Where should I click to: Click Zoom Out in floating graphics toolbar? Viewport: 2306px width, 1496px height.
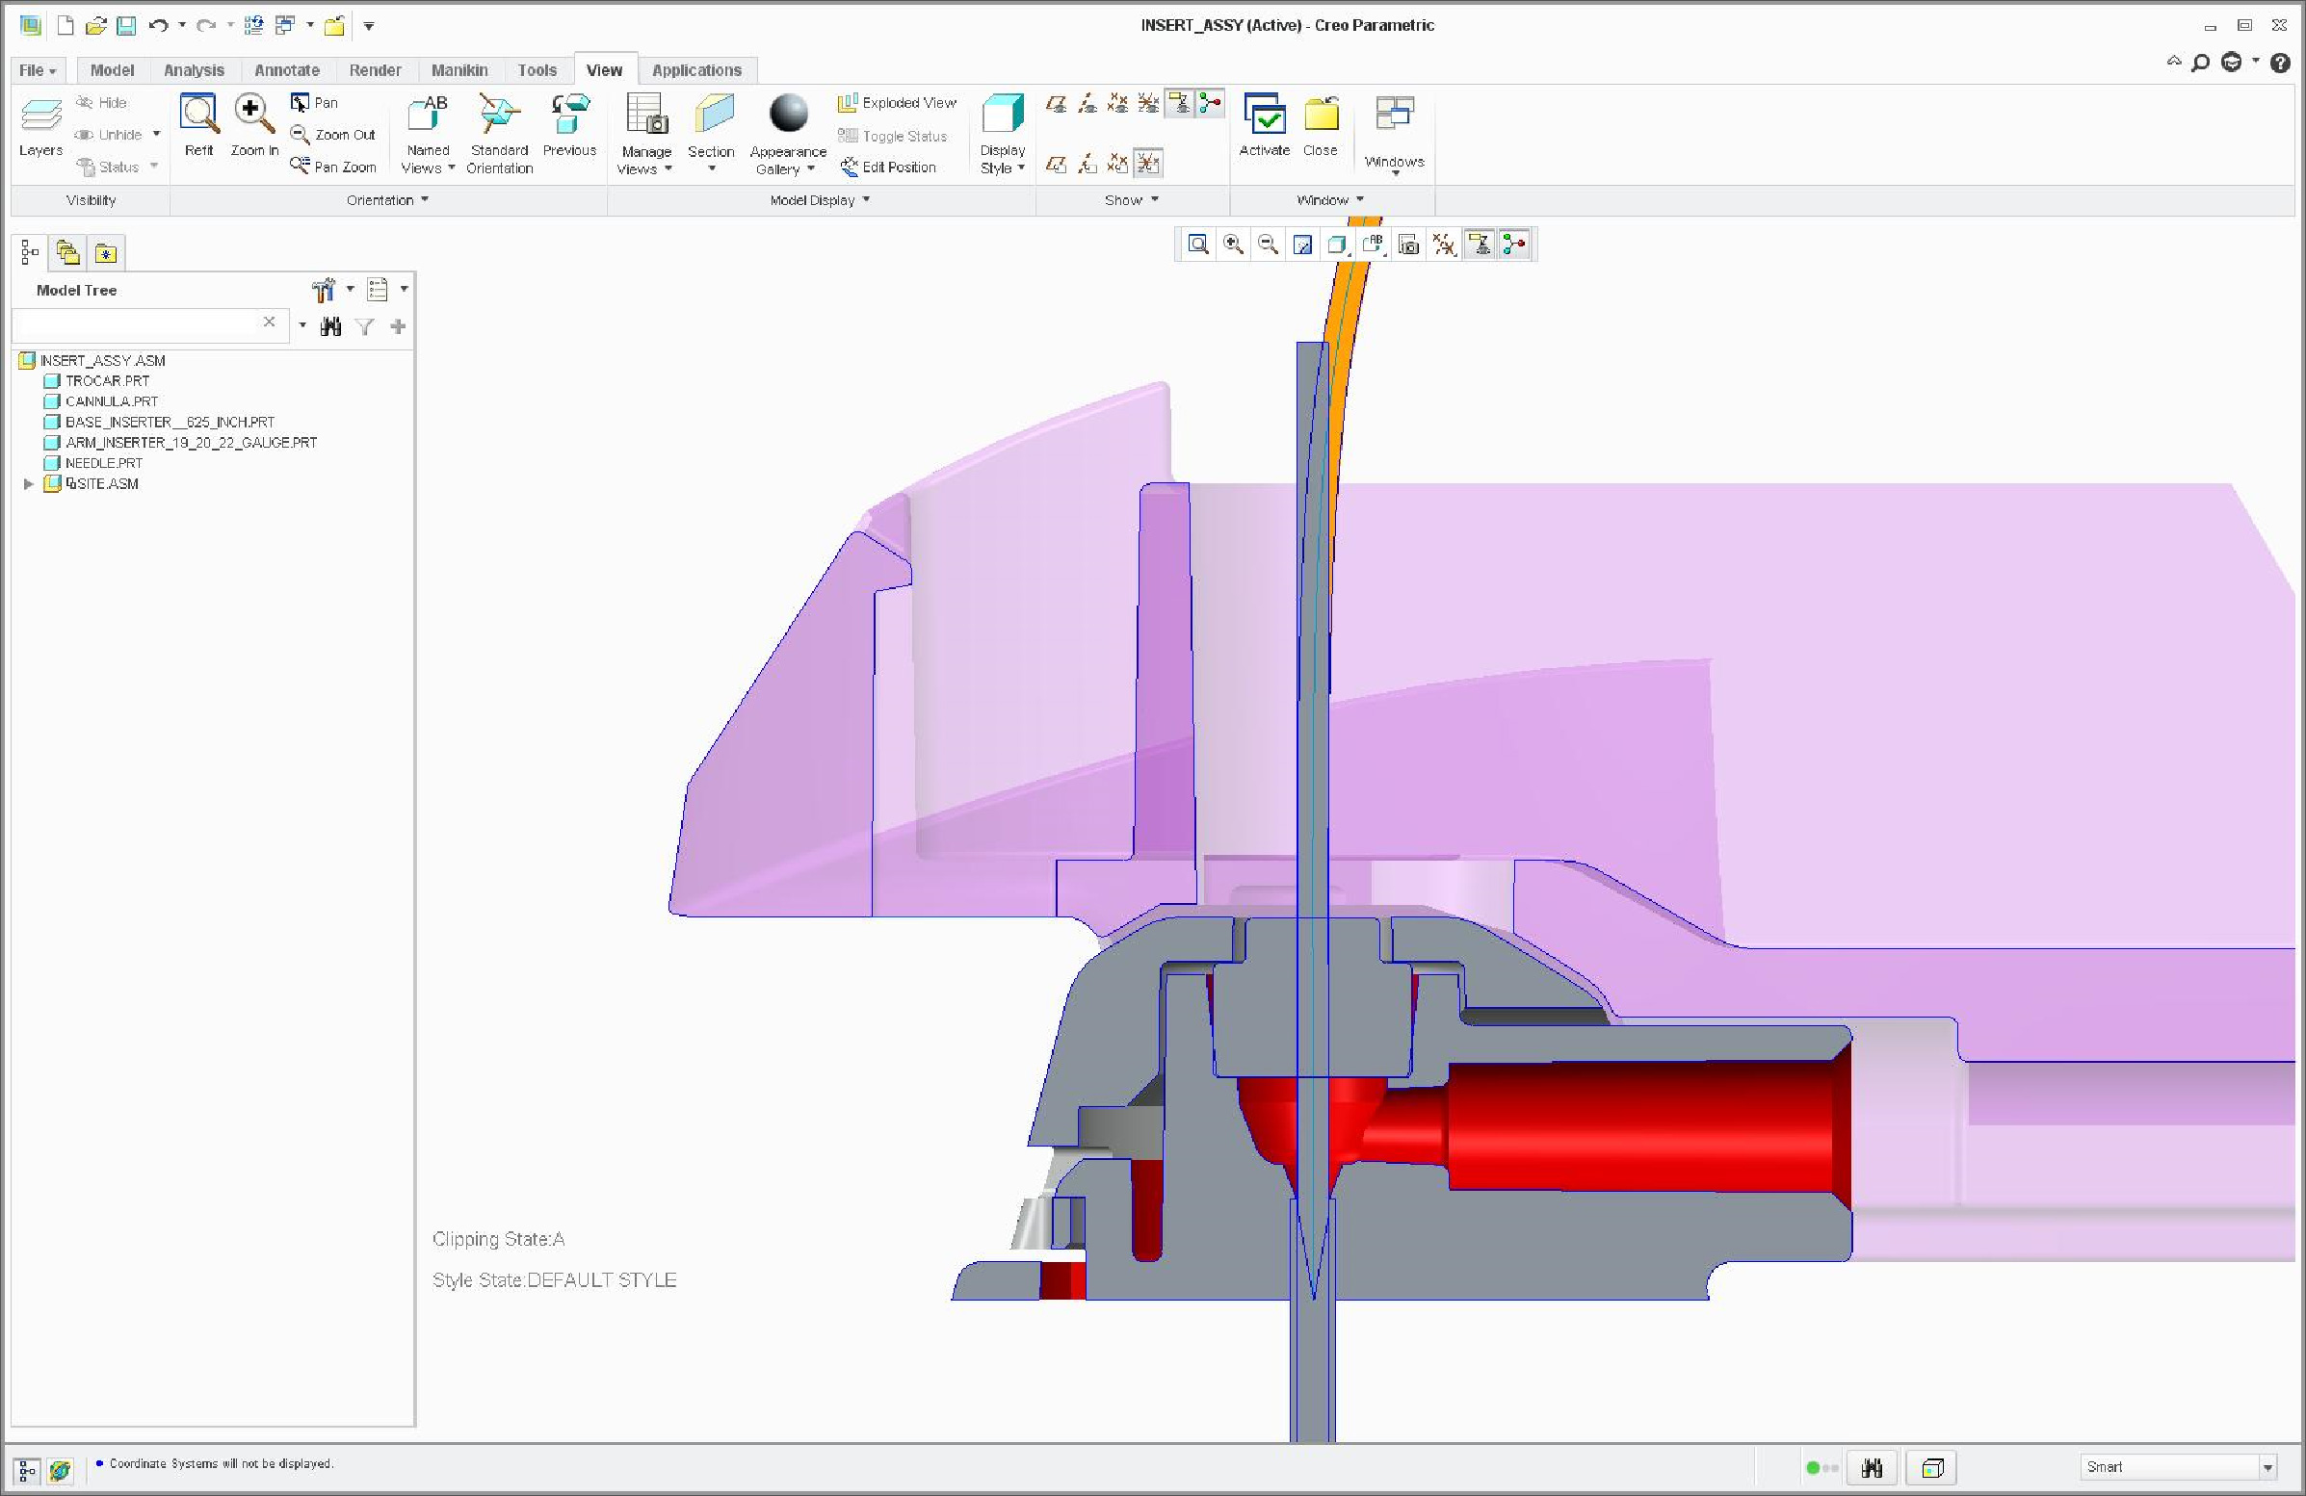click(x=1268, y=245)
